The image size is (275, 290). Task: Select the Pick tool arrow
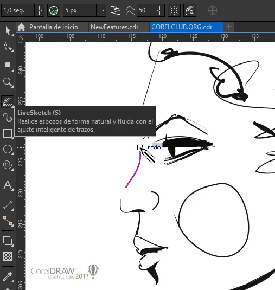tap(8, 30)
